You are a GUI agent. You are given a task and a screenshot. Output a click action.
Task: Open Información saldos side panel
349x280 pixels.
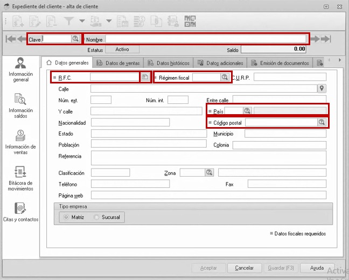coord(21,106)
